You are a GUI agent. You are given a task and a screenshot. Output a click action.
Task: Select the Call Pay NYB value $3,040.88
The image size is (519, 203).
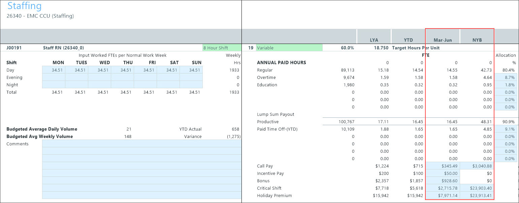pyautogui.click(x=477, y=166)
